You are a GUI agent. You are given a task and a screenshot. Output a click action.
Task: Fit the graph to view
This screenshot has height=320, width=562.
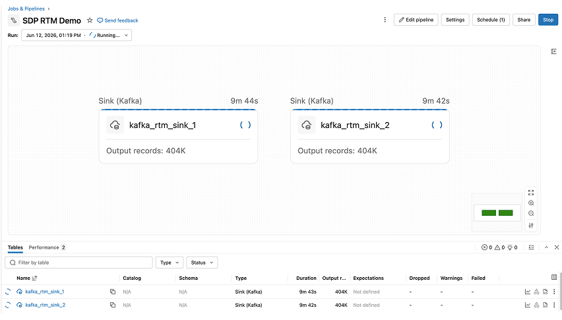coord(531,193)
